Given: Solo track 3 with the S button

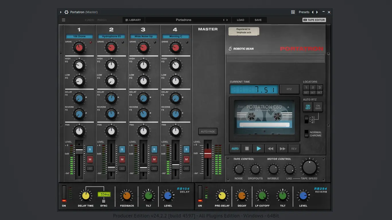Looking at the screenshot, I should pos(154,149).
